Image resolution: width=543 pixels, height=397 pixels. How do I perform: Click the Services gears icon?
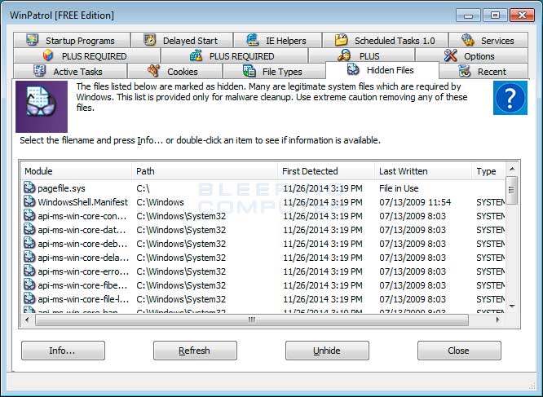click(468, 40)
